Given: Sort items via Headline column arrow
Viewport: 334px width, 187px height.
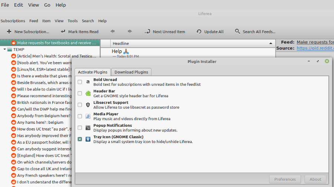Looking at the screenshot, I should coord(271,44).
